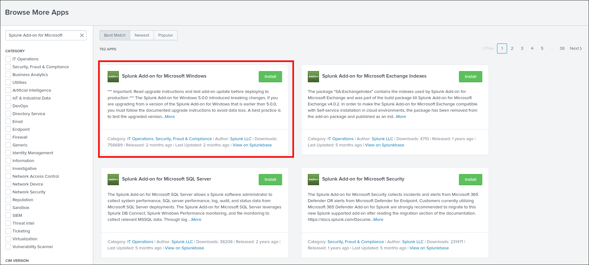Check the Email category box
Image resolution: width=589 pixels, height=265 pixels.
[x=8, y=121]
